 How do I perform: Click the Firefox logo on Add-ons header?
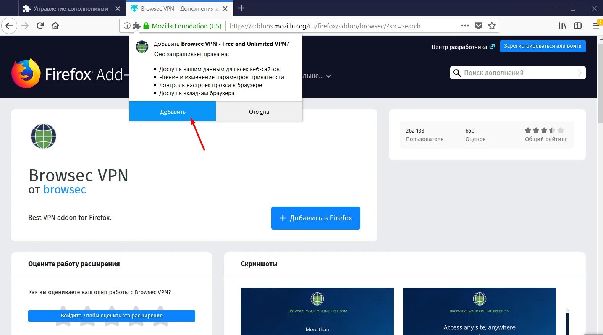26,73
